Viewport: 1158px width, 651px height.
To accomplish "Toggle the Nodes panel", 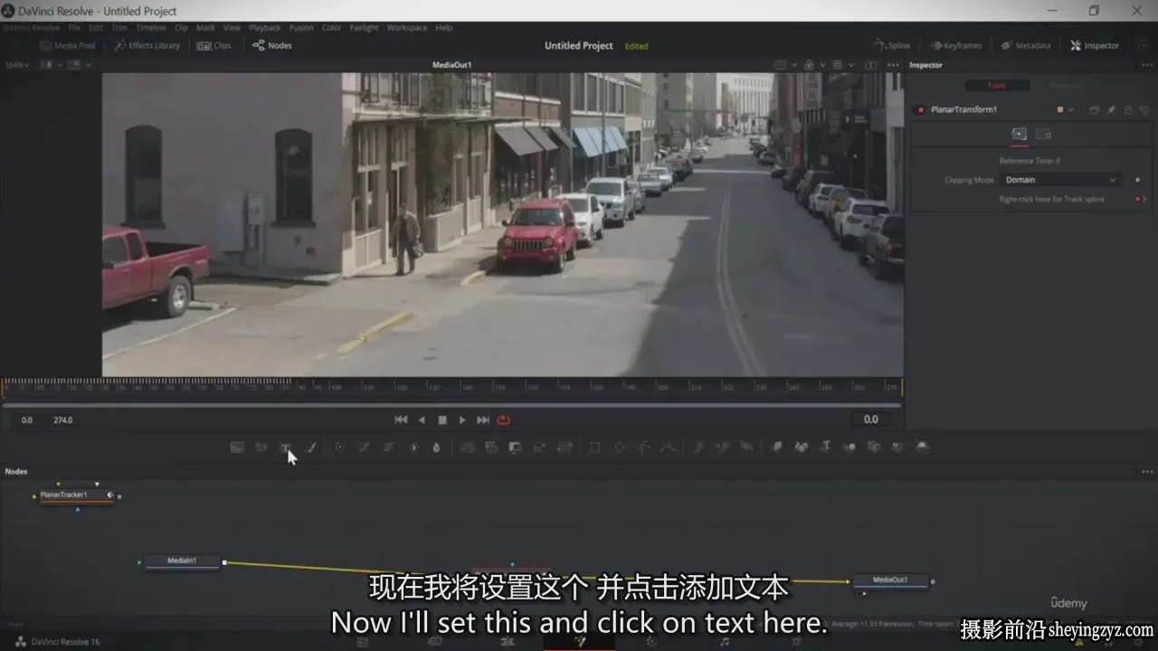I will click(271, 45).
